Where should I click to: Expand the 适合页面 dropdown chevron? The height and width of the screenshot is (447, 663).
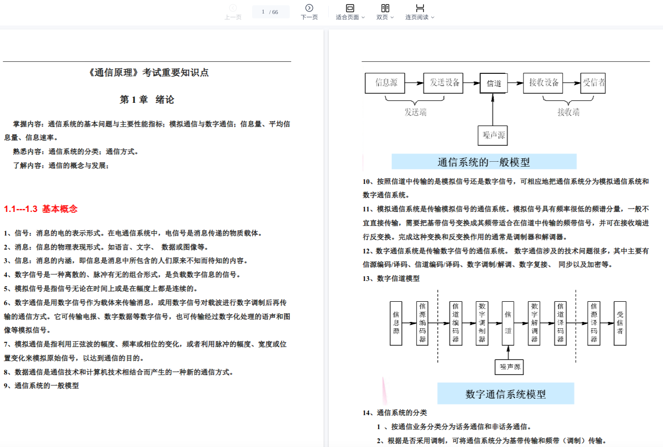[363, 17]
